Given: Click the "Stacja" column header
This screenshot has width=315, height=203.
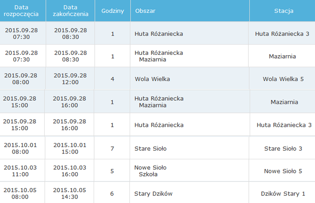Looking at the screenshot, I should tap(284, 11).
